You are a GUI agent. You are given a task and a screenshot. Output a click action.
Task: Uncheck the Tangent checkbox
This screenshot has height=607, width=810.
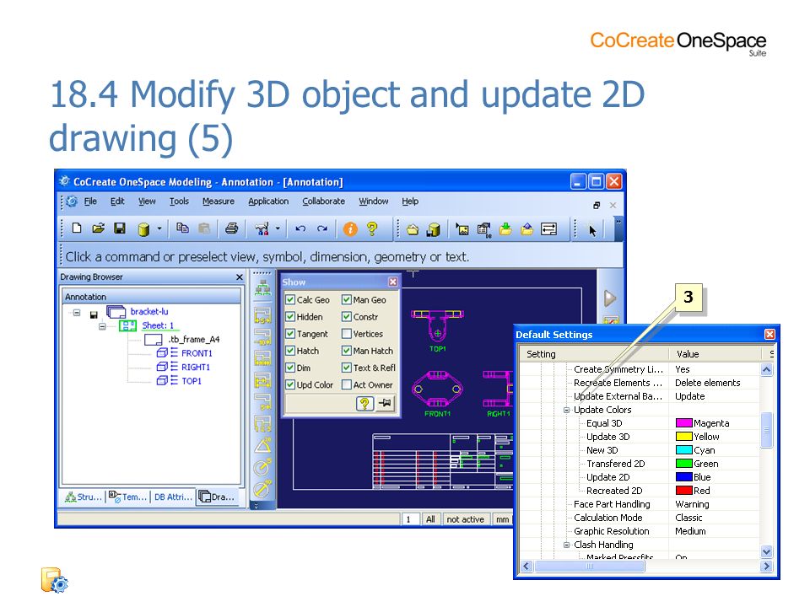coord(290,334)
